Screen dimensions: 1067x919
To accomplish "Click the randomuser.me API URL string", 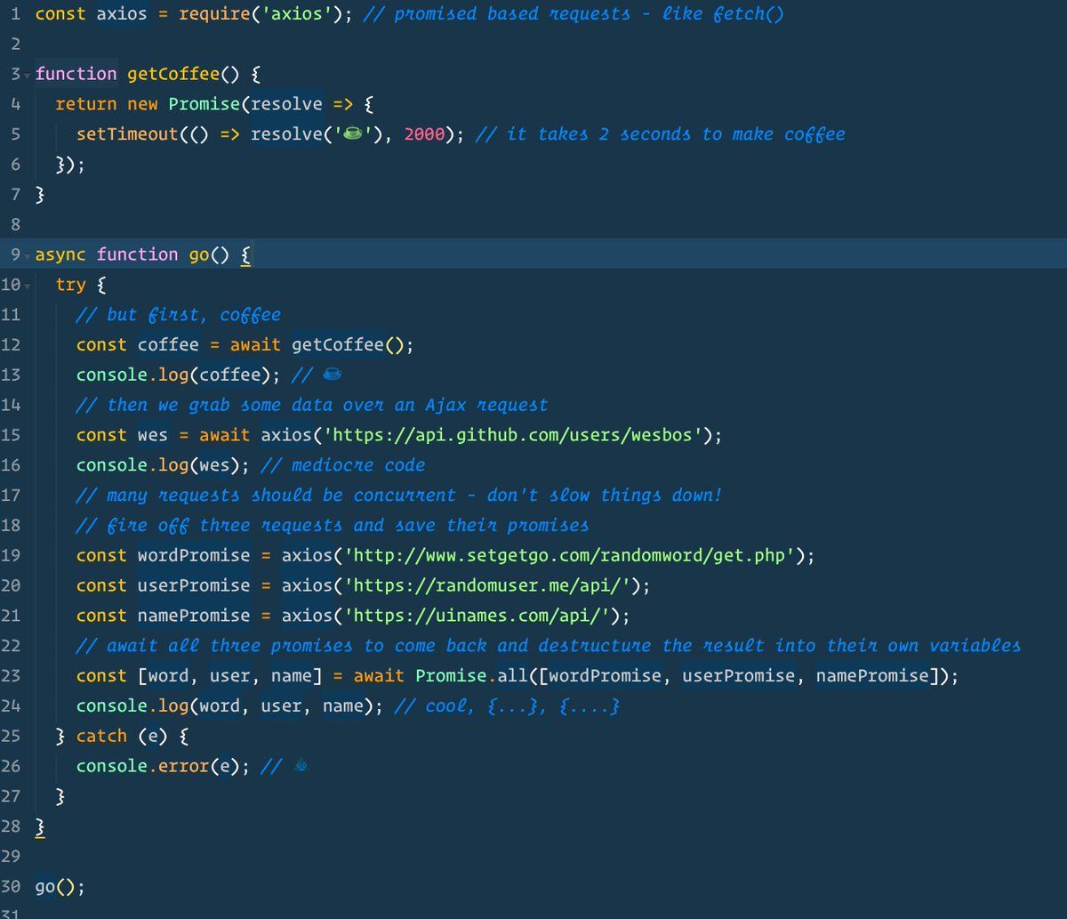I will pyautogui.click(x=493, y=585).
